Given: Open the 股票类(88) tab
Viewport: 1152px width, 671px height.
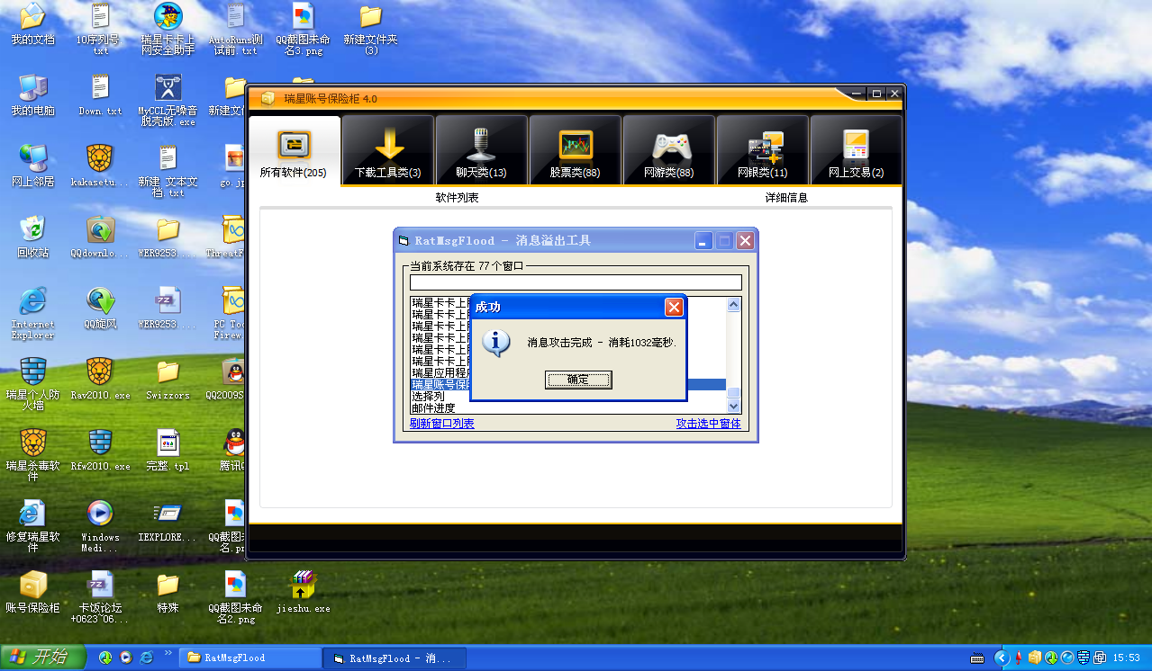Looking at the screenshot, I should coord(576,150).
